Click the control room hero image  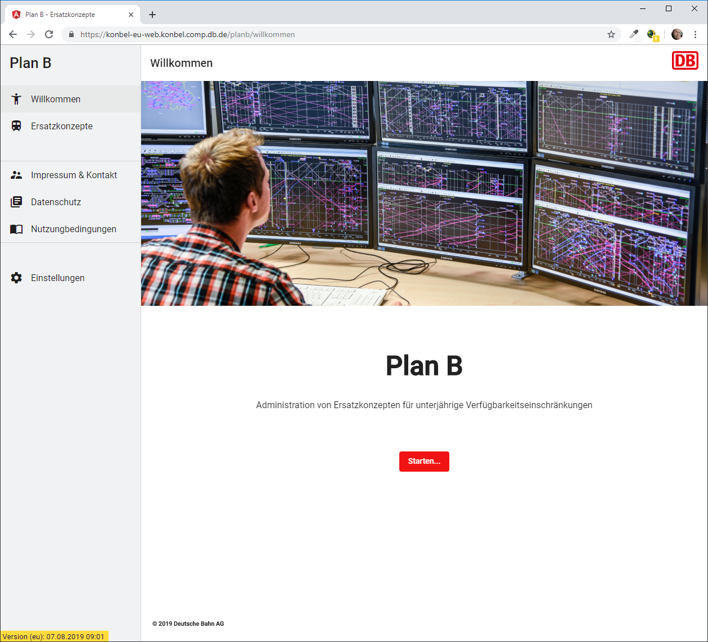point(424,193)
